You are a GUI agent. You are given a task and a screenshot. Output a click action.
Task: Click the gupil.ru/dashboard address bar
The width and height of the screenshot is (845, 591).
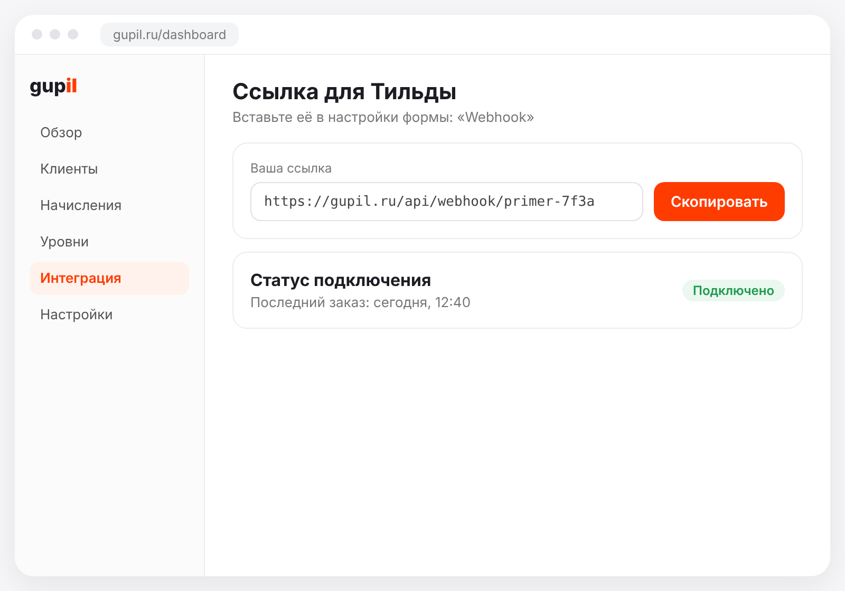pos(170,35)
